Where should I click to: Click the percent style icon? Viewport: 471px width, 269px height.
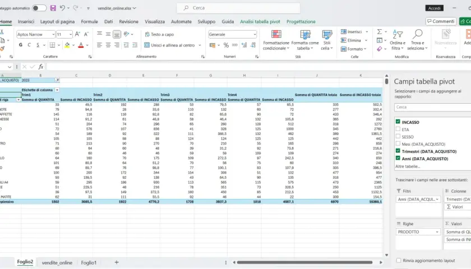[x=226, y=45]
